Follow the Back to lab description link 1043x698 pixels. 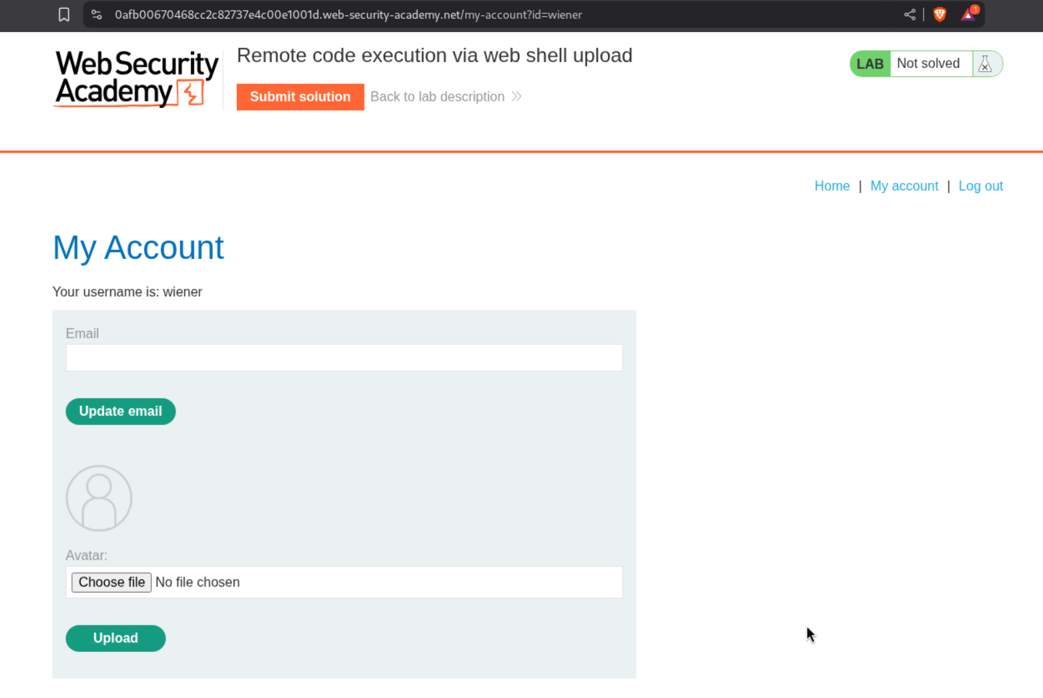click(x=437, y=97)
